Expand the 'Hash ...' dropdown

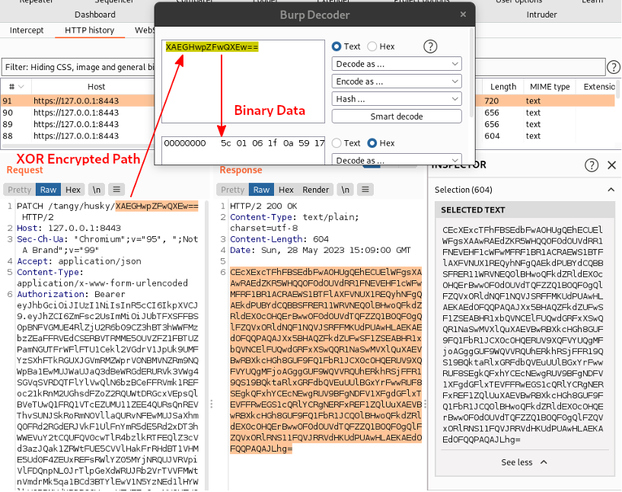tap(397, 99)
